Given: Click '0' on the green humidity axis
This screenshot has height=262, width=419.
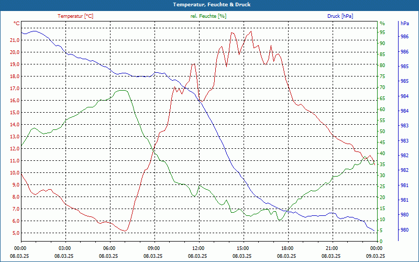Looking at the screenshot, I should pos(381,242).
